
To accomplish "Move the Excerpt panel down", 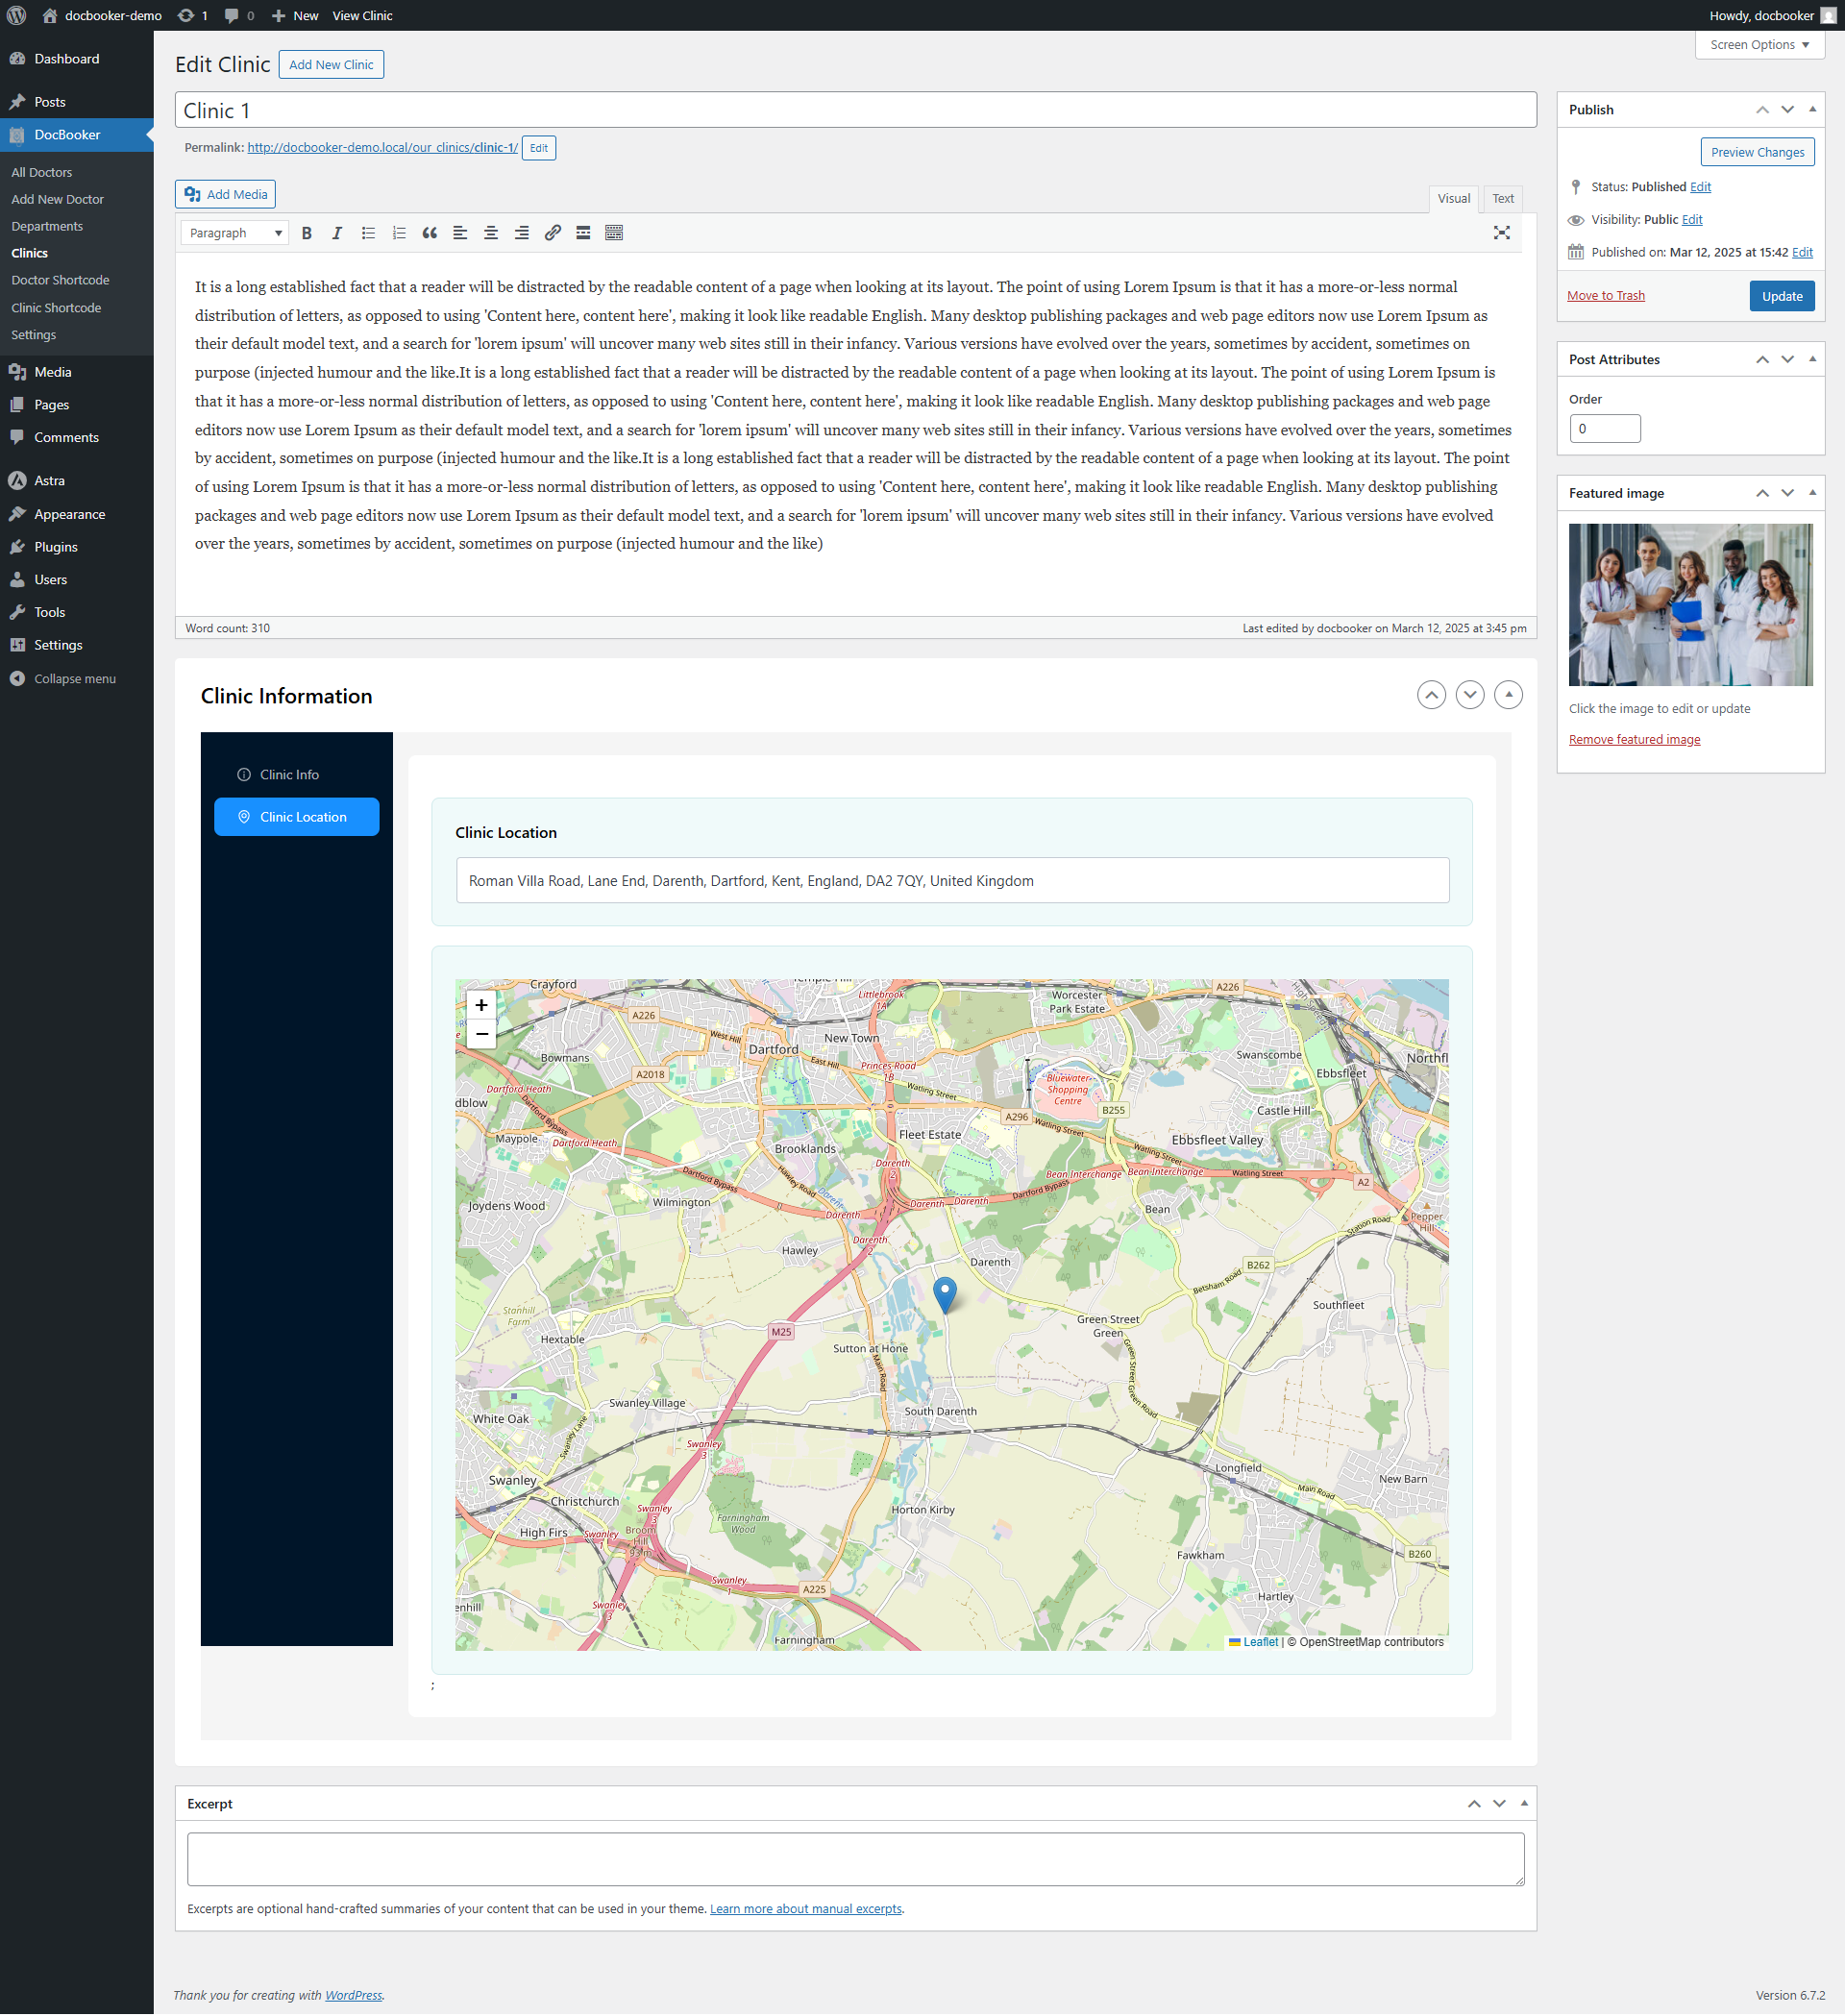I will coord(1499,1805).
